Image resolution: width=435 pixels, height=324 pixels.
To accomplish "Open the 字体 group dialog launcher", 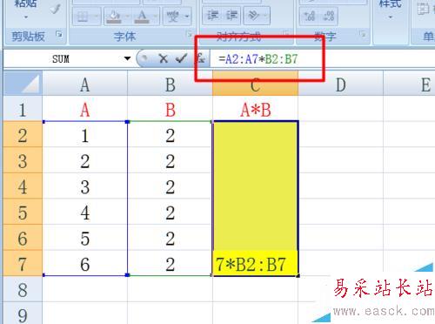I will point(189,35).
